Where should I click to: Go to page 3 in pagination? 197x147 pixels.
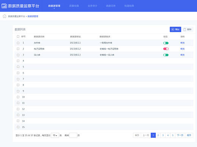pos(163,135)
